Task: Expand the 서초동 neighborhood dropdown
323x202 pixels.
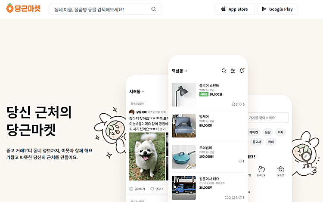Action: 137,91
